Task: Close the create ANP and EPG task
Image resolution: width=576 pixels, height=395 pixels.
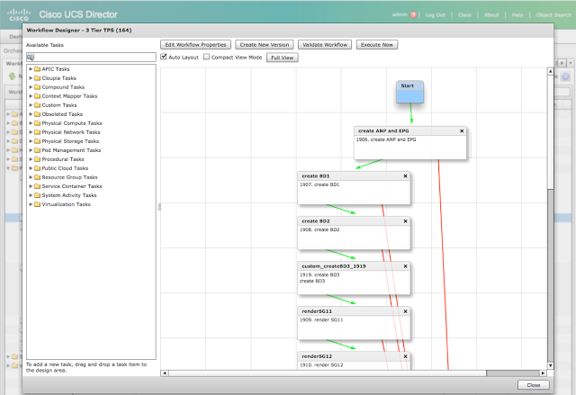Action: tap(462, 130)
